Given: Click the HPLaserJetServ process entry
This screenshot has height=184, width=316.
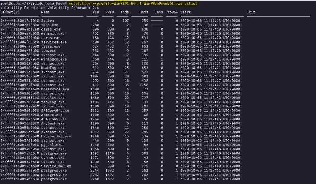Looking at the screenshot, I should [x=56, y=136].
